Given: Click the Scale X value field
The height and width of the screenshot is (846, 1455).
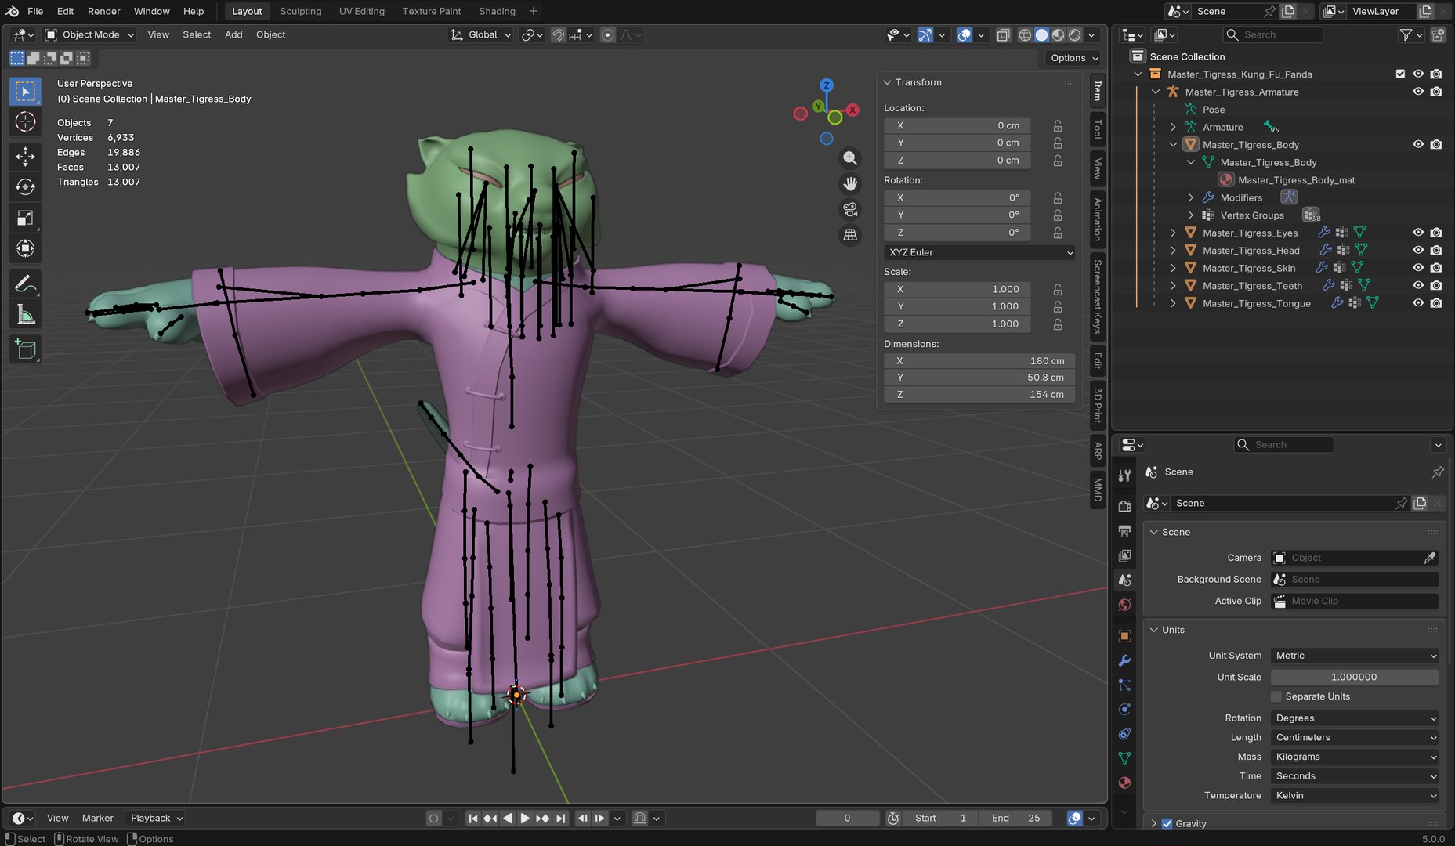Looking at the screenshot, I should pyautogui.click(x=957, y=289).
